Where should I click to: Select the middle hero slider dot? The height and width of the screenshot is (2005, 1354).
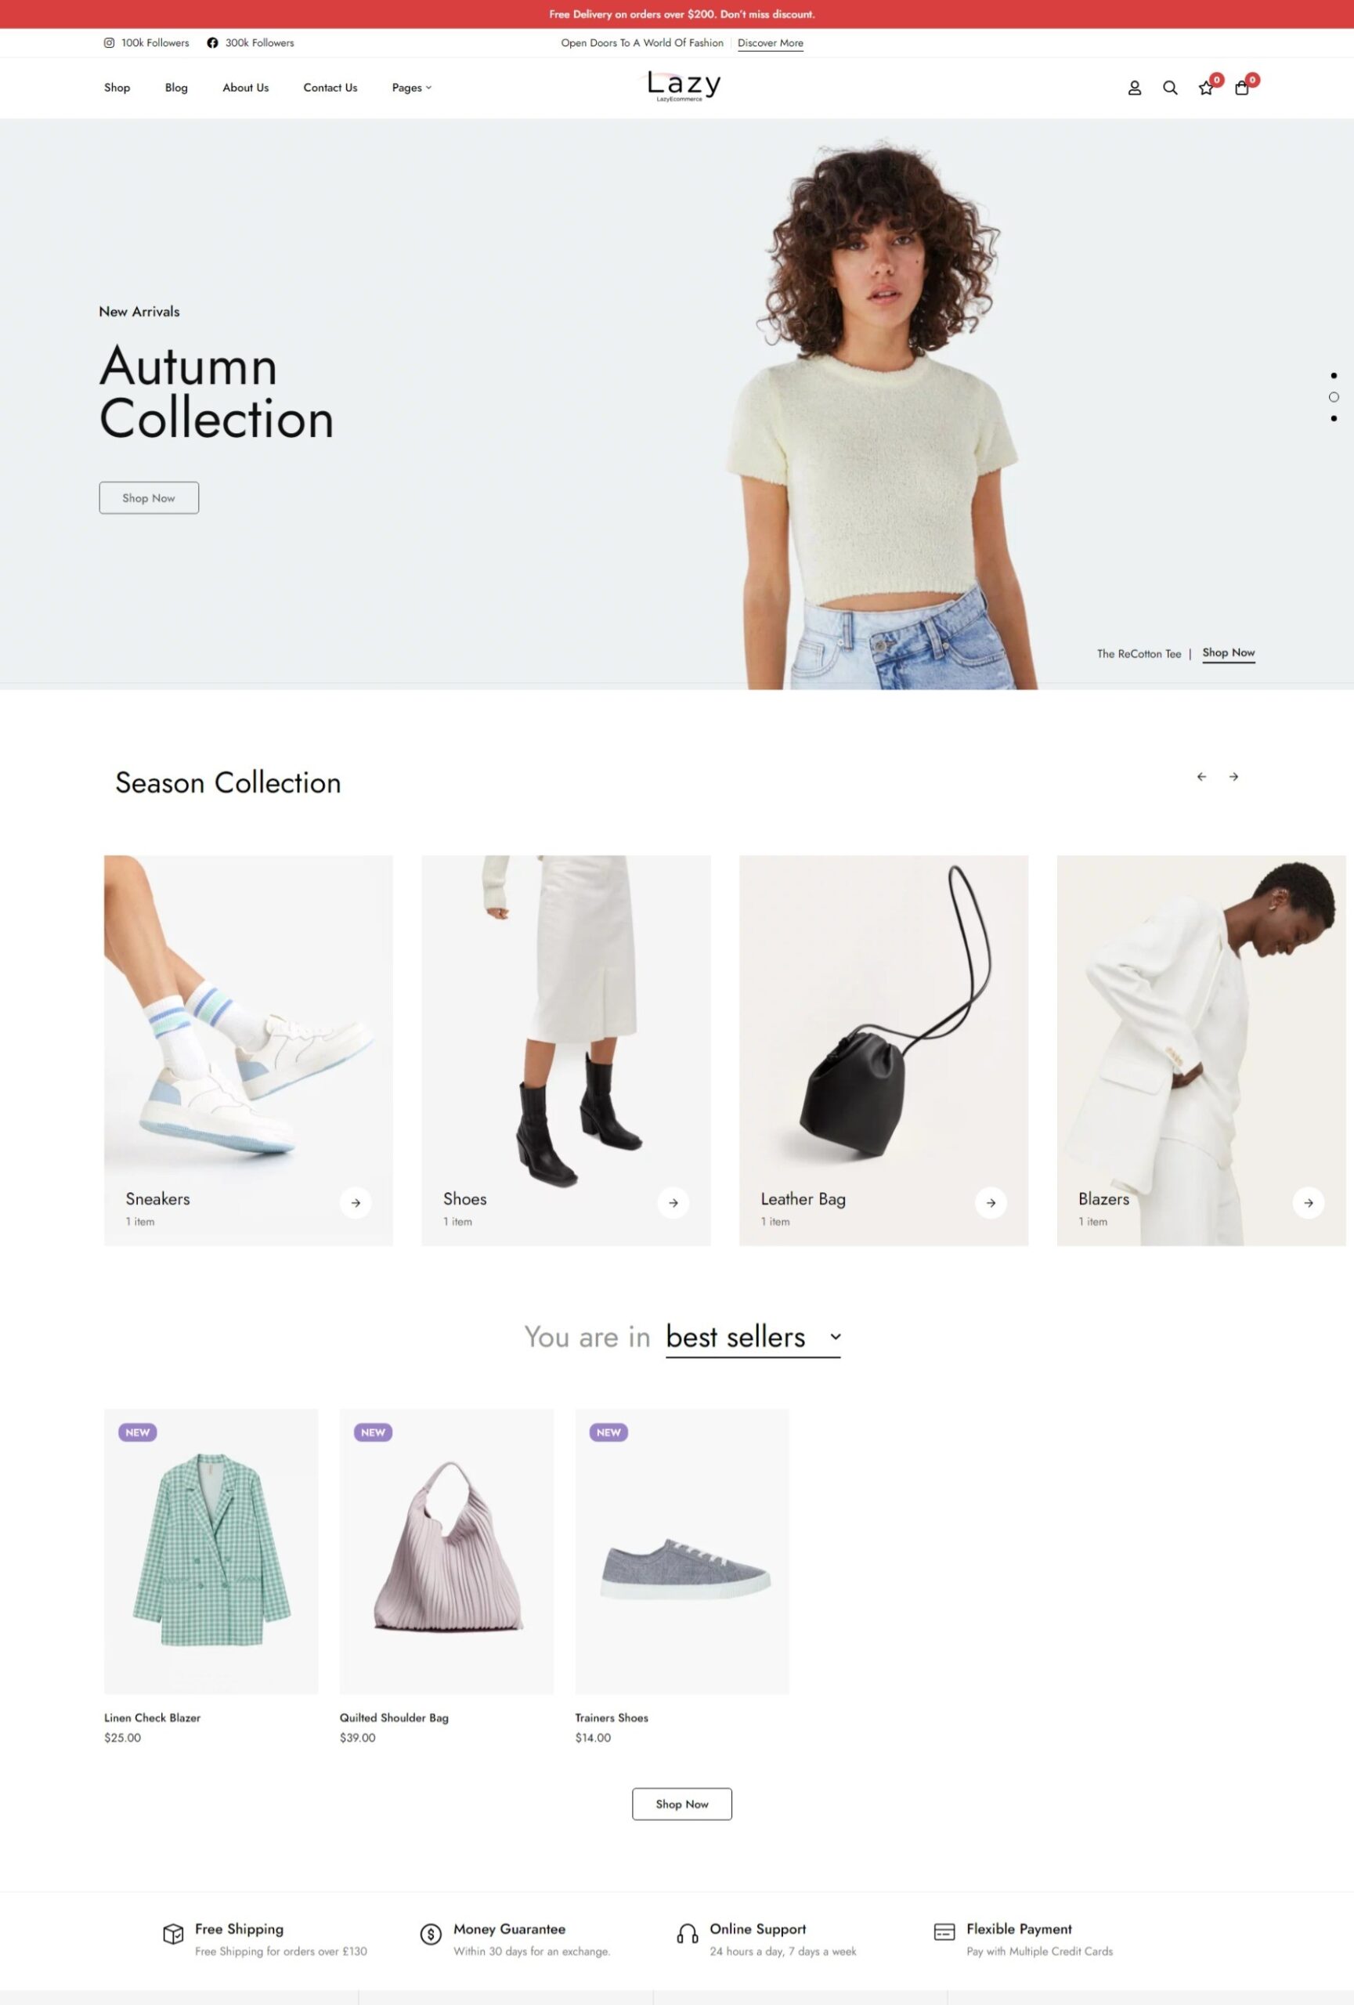click(x=1334, y=397)
